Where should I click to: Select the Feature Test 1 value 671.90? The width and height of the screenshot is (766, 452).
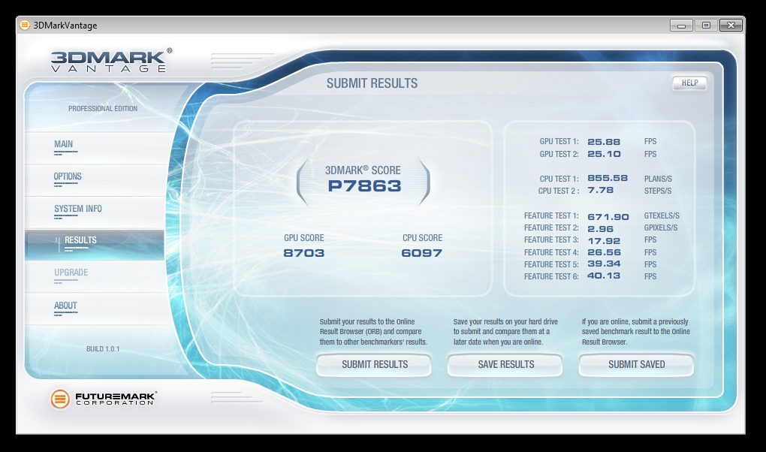(608, 217)
